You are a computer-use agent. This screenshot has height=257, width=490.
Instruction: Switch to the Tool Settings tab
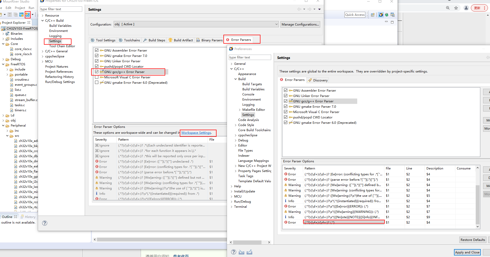[x=103, y=40]
